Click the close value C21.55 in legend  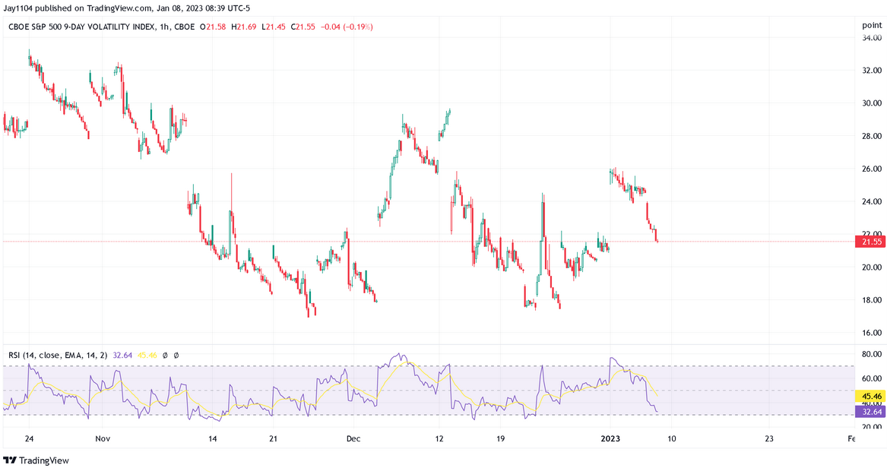click(303, 27)
